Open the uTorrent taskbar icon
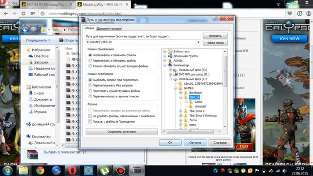 pyautogui.click(x=104, y=171)
